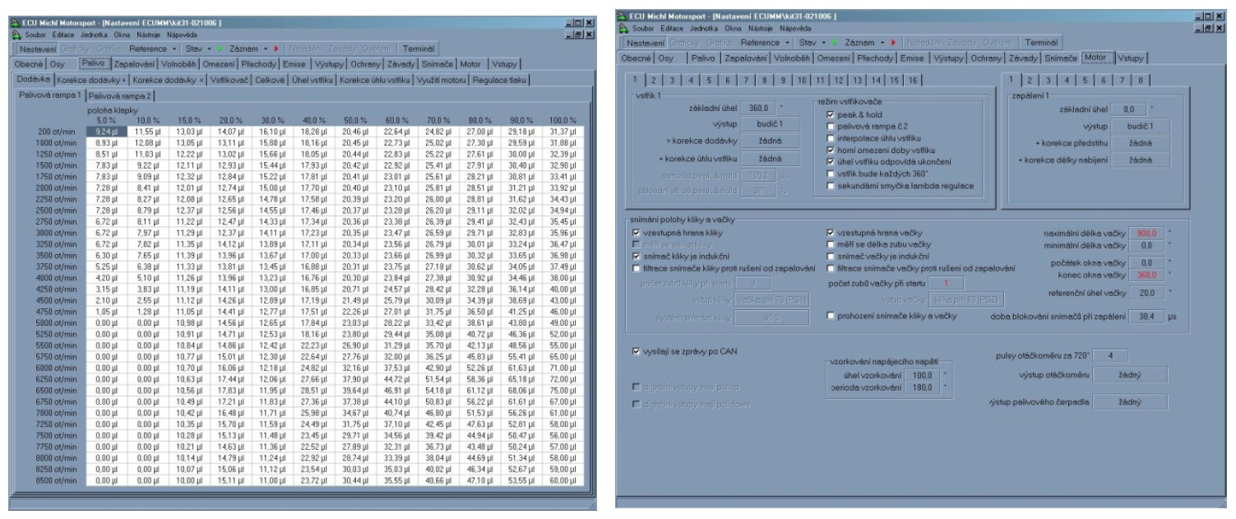Click the doba blokování snímačů při zapálení field
This screenshot has height=519, width=1236.
[x=1146, y=316]
